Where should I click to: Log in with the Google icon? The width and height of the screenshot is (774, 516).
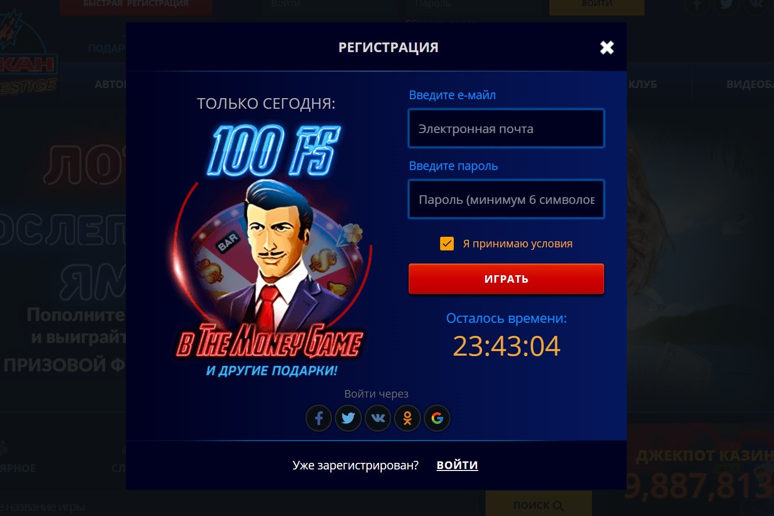437,418
